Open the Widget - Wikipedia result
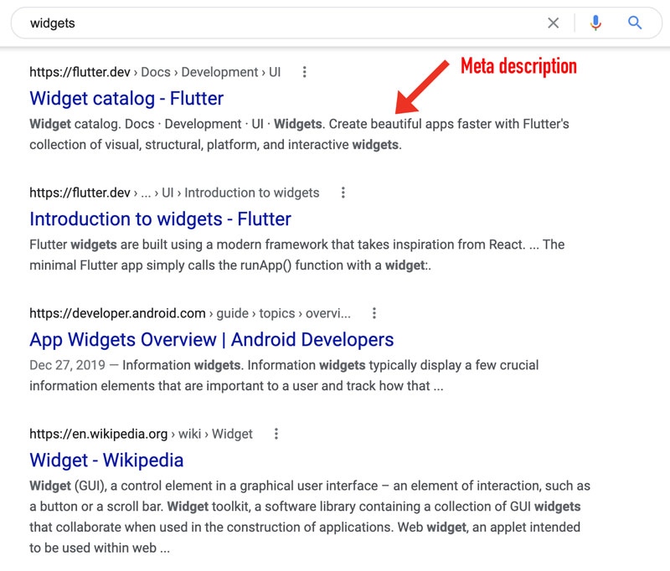This screenshot has width=670, height=571. [x=107, y=460]
